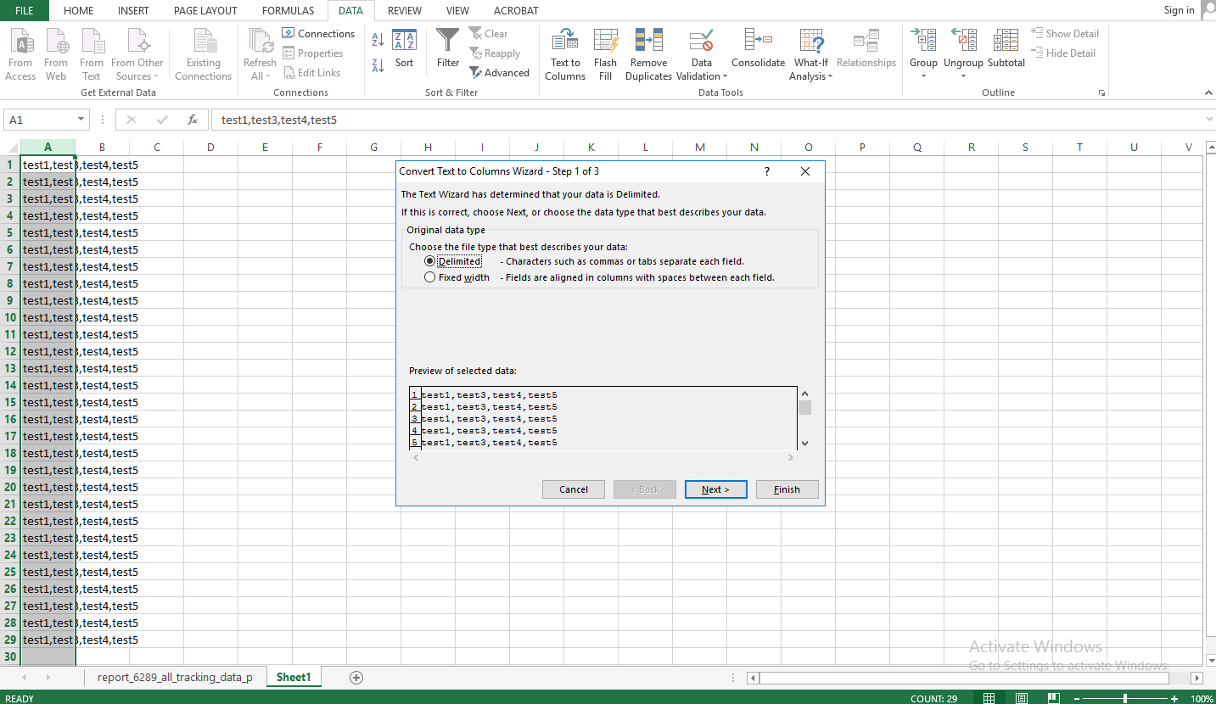Switch to Normal view icon in status bar
This screenshot has width=1216, height=704.
pos(989,698)
